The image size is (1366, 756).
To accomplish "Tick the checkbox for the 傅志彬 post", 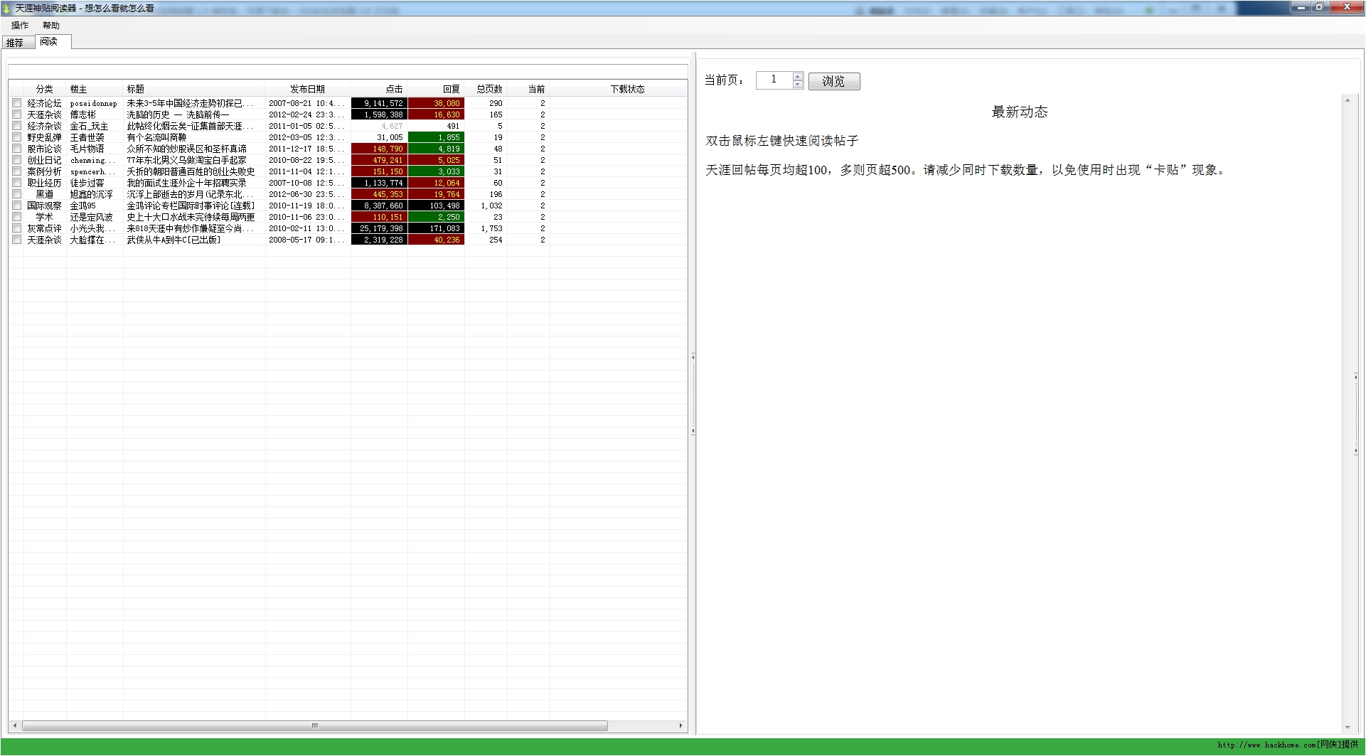I will [x=17, y=115].
